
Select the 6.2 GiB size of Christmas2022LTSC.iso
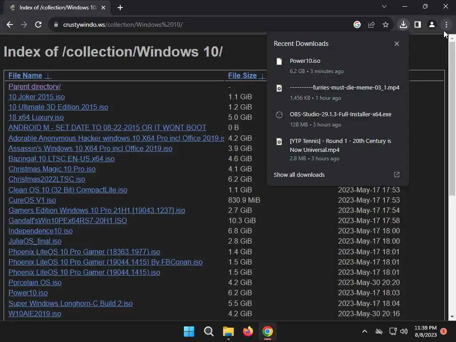(x=240, y=179)
